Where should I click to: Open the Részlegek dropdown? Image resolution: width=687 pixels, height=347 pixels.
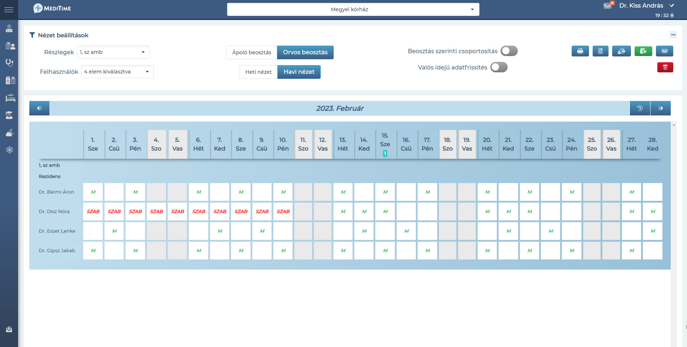(113, 52)
